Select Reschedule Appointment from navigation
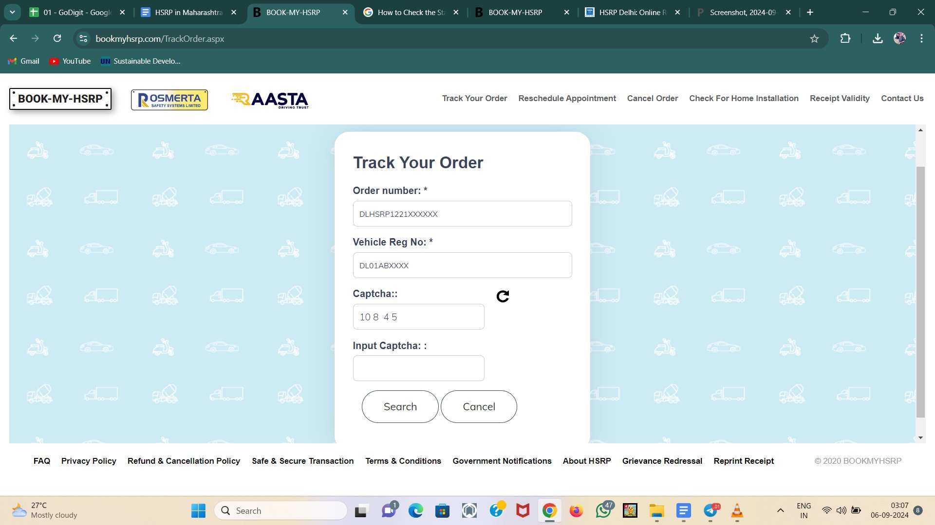 (567, 99)
